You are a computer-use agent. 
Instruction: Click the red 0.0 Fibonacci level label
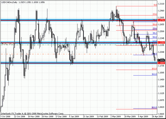(x=155, y=5)
